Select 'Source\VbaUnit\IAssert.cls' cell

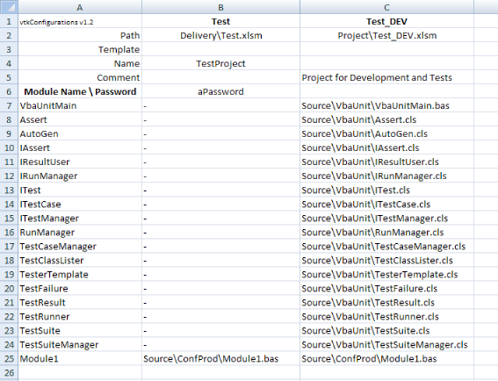click(386, 147)
